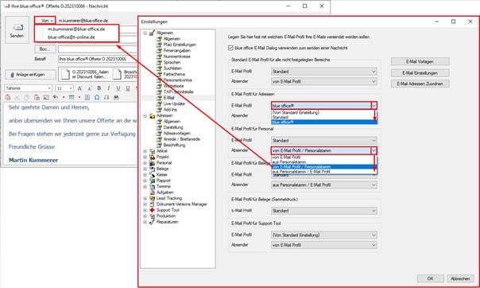Choose m.kummerer@blue-office.de from the Von list
480x288 pixels.
click(x=76, y=29)
